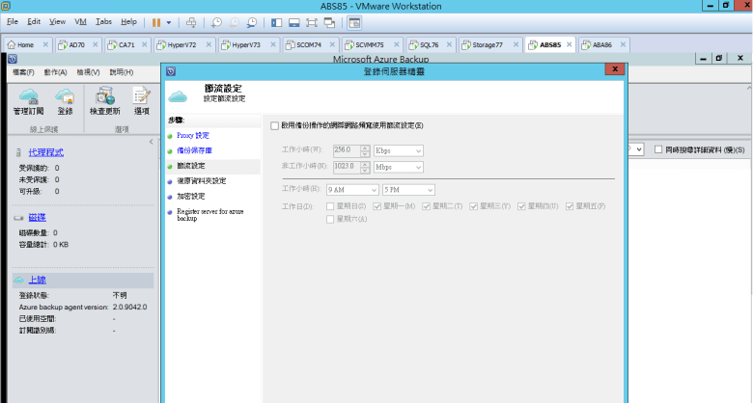Click the VMware pause button
This screenshot has width=753, height=403.
(155, 21)
